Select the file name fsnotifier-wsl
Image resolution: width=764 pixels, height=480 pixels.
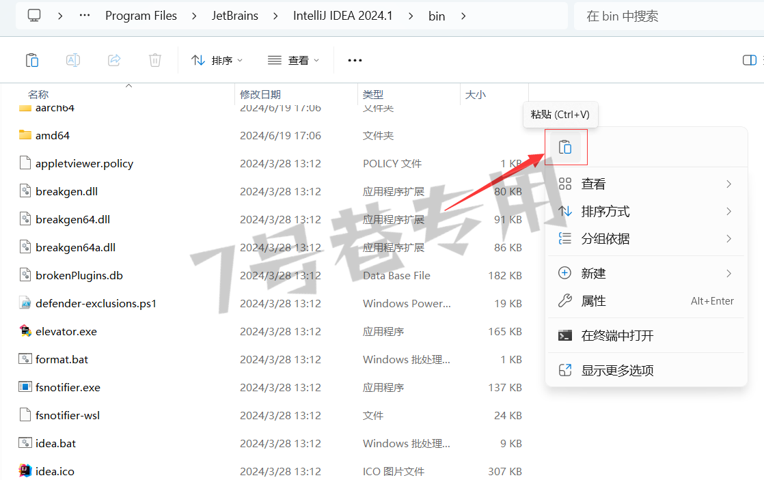point(68,415)
